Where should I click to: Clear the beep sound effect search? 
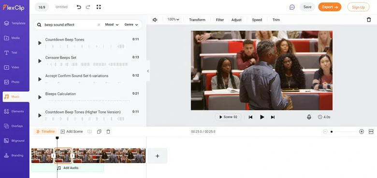coord(99,25)
